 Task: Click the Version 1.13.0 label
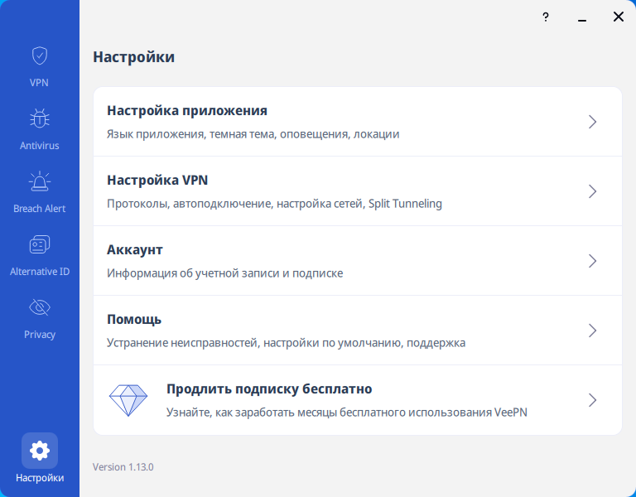[x=123, y=467]
